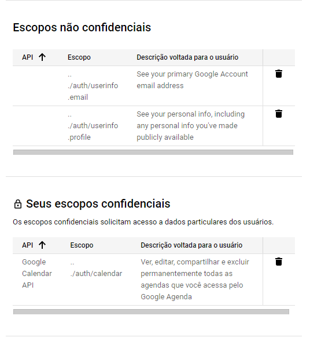
Task: Sort confidential scopes table by API column header
Action: pyautogui.click(x=27, y=245)
